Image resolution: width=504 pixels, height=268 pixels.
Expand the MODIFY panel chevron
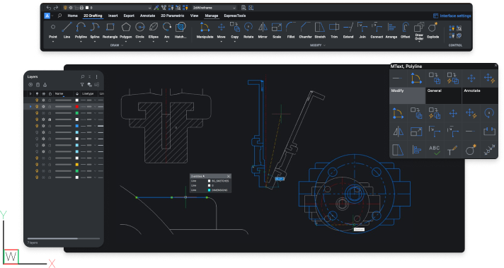point(324,45)
